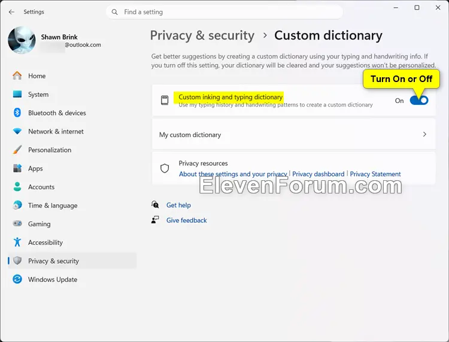Screen dimensions: 449x342
Task: Maximize the Settings window
Action: [x=417, y=8]
